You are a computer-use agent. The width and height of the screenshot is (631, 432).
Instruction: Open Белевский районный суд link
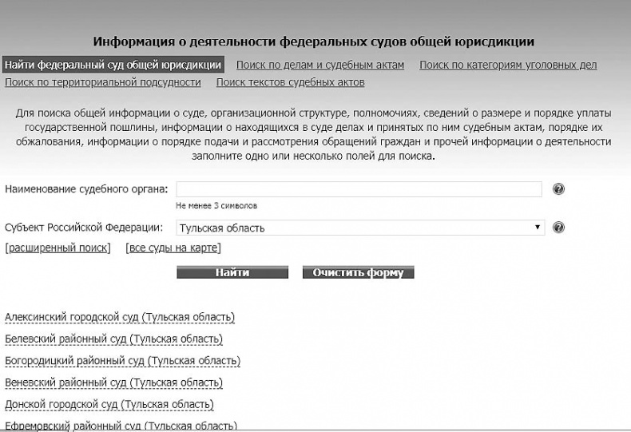pos(113,339)
